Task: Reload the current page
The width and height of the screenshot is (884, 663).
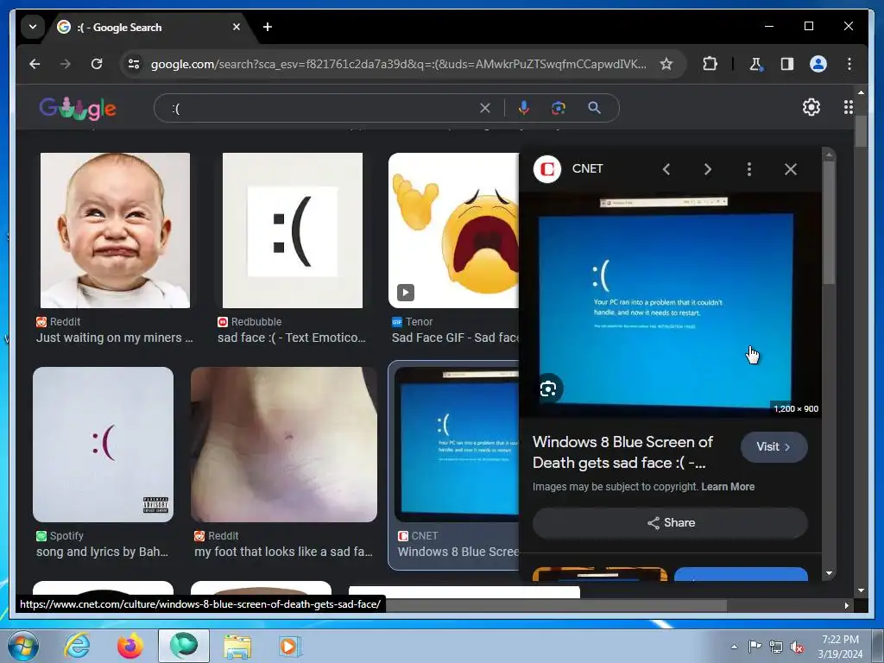Action: tap(97, 64)
